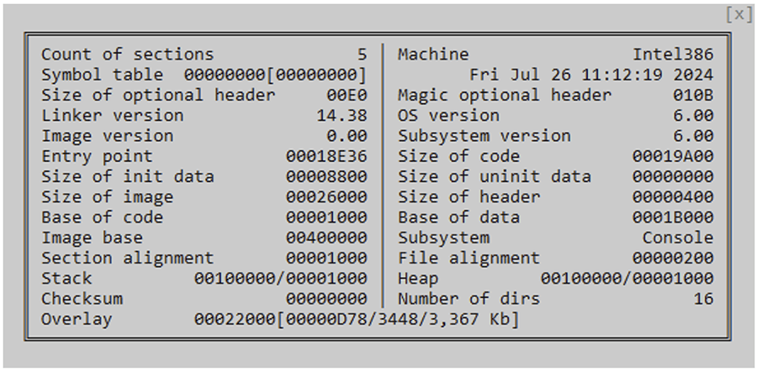Click the Number of dirs value 16

pyautogui.click(x=703, y=299)
